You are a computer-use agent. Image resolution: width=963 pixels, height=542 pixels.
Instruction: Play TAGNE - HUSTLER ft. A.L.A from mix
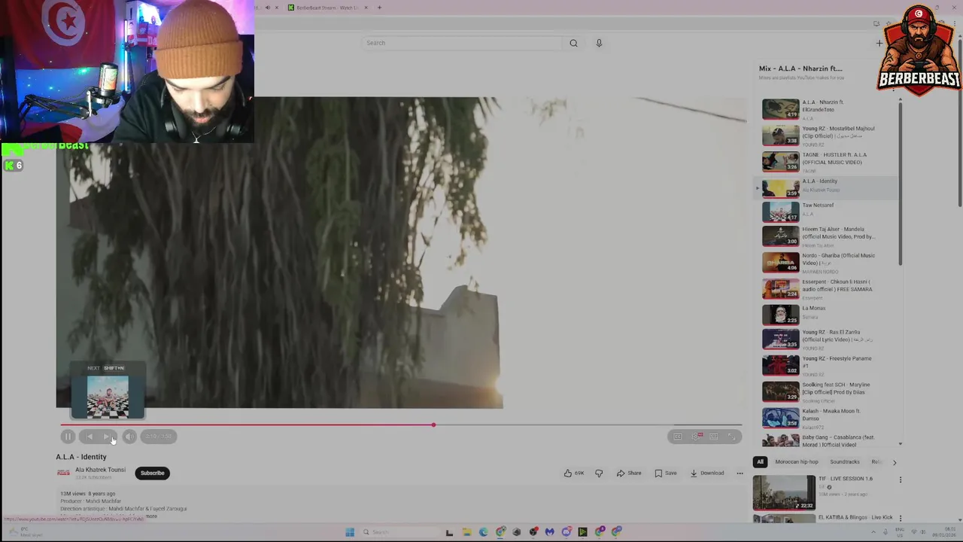828,162
